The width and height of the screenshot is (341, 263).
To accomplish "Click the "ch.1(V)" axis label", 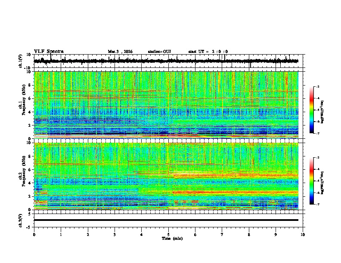I will (x=21, y=61).
